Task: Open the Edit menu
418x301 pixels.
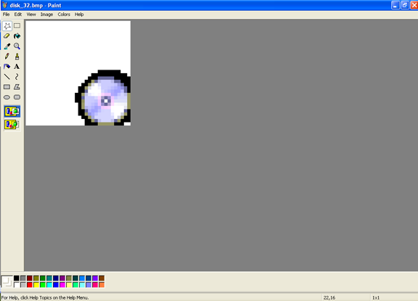Action: pos(18,15)
